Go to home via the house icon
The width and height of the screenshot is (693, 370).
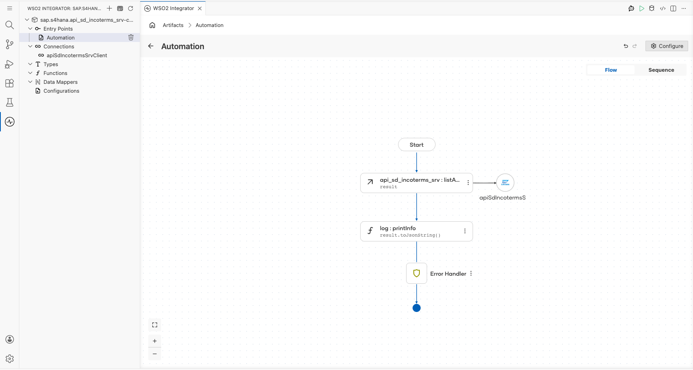(x=152, y=25)
